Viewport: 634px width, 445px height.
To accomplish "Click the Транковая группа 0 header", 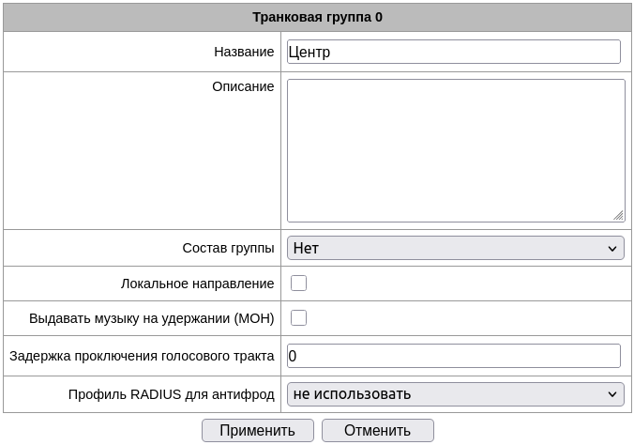I will click(x=317, y=17).
